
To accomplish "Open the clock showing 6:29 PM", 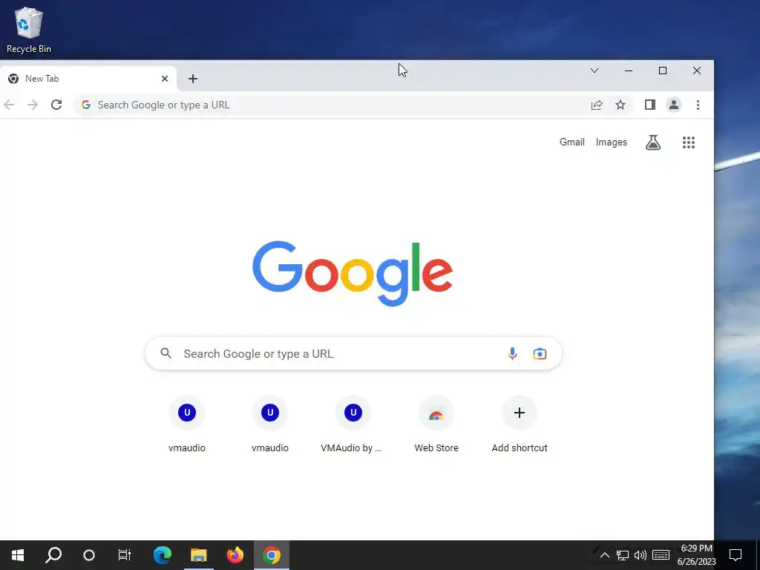I will pyautogui.click(x=696, y=555).
